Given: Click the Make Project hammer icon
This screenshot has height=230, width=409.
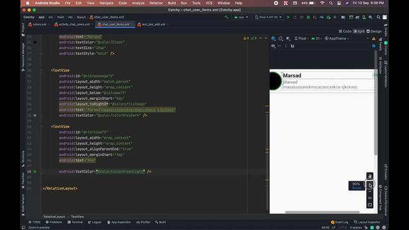Looking at the screenshot, I should coord(227,17).
